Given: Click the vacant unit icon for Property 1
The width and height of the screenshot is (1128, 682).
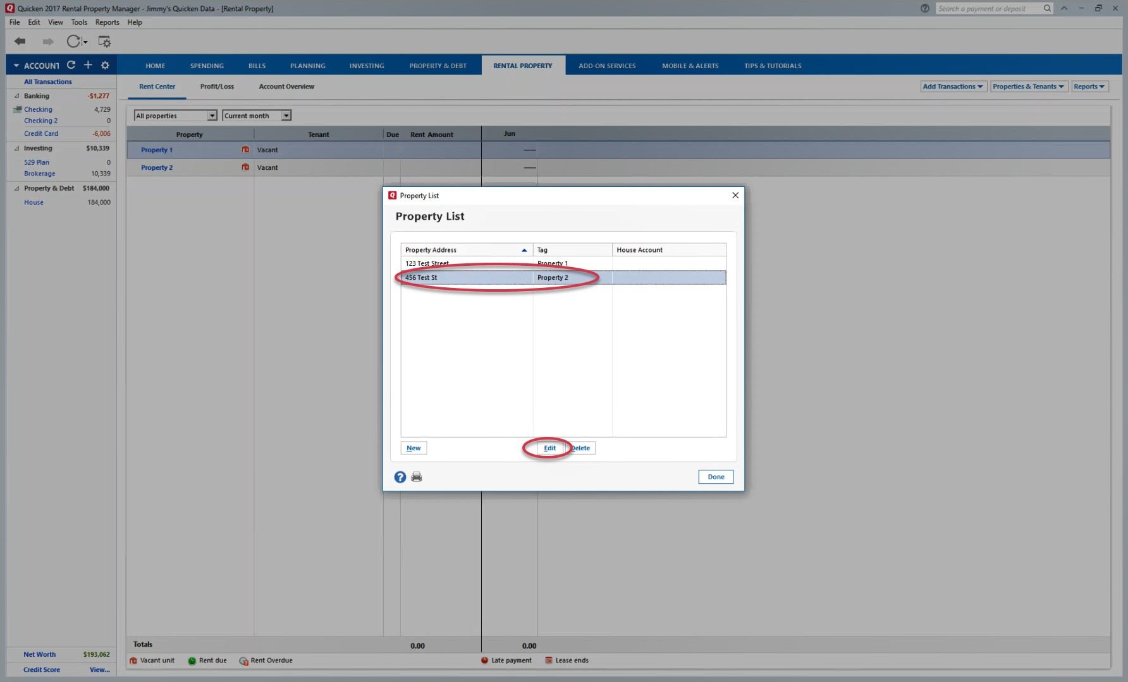Looking at the screenshot, I should pos(245,150).
